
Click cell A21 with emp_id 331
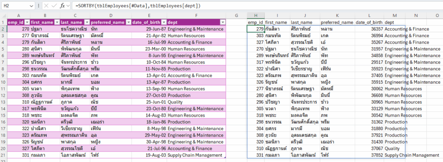pyautogui.click(x=19, y=155)
